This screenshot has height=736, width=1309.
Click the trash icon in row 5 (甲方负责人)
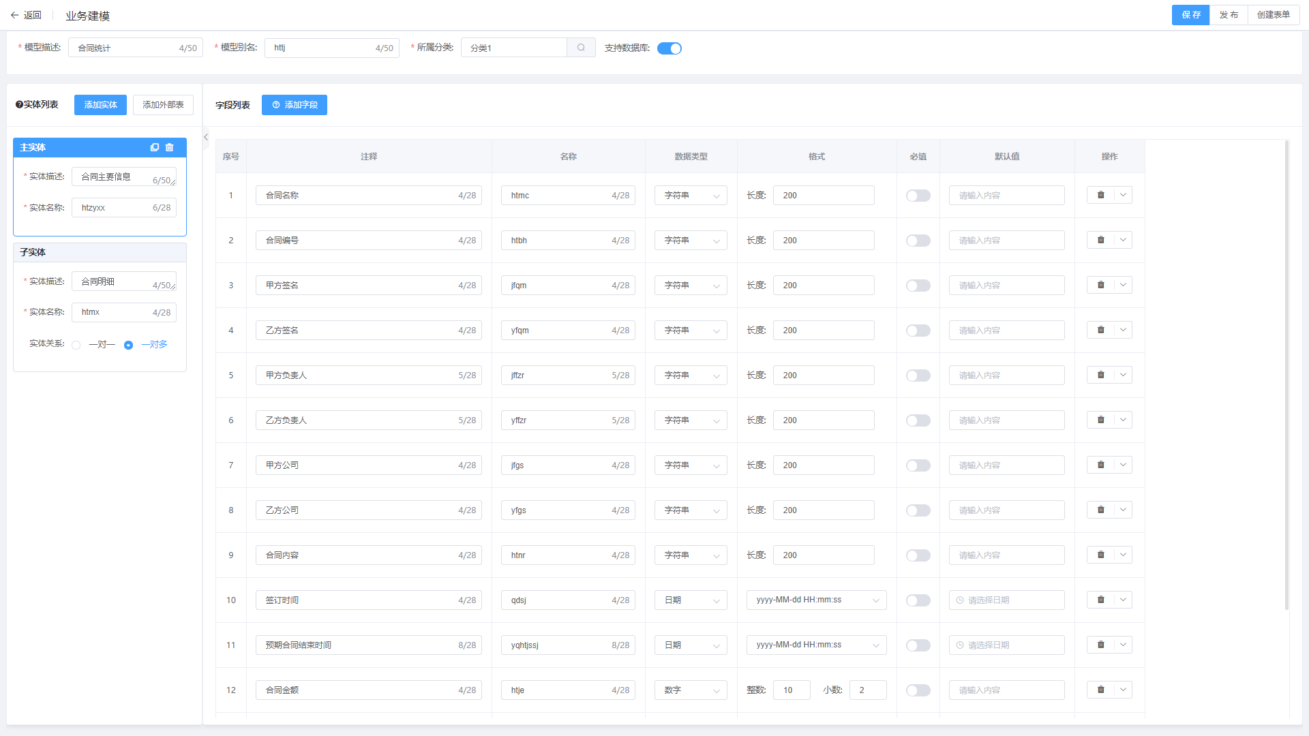[x=1100, y=375]
